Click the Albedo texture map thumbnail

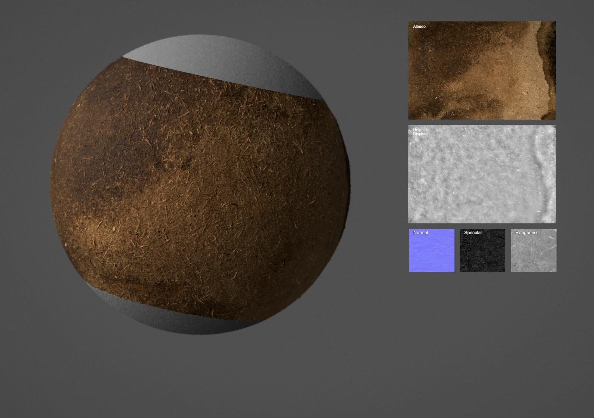[482, 70]
